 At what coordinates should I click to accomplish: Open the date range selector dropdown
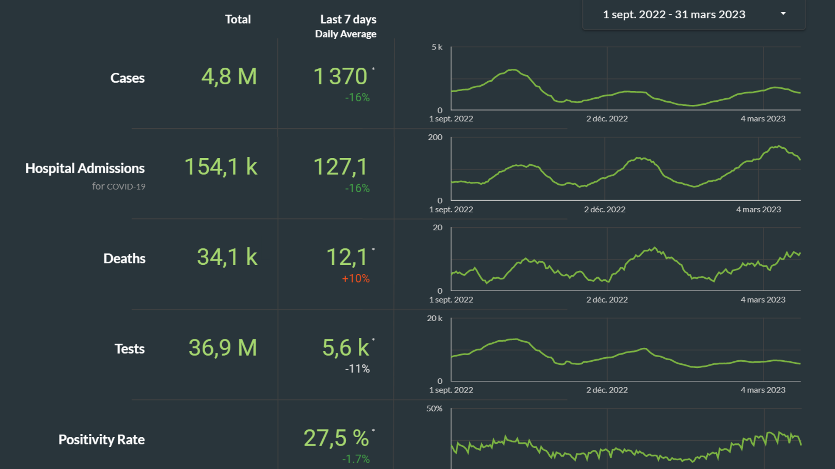[674, 15]
